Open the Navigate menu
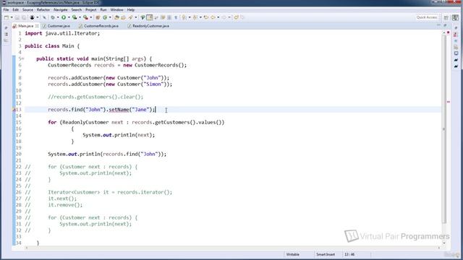 (61, 9)
